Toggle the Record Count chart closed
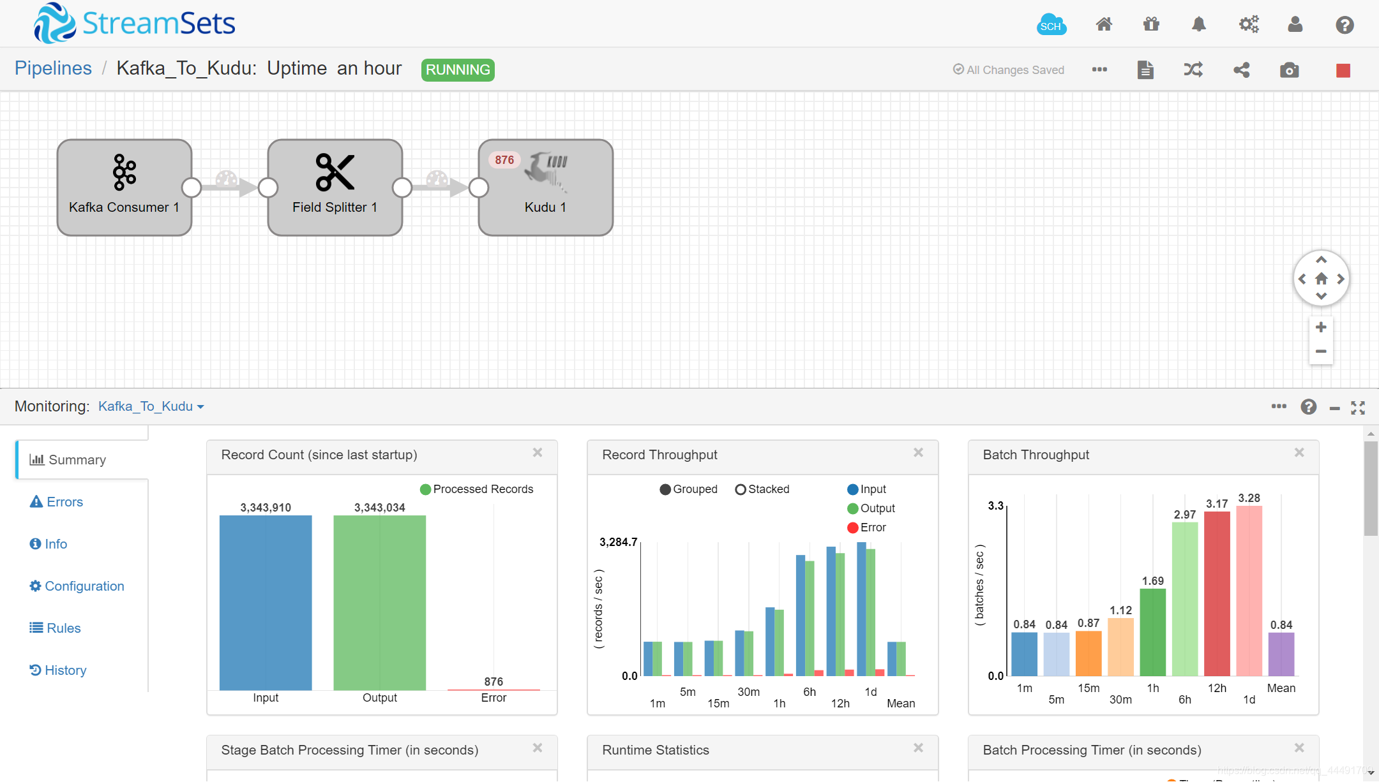This screenshot has height=782, width=1379. (x=537, y=452)
